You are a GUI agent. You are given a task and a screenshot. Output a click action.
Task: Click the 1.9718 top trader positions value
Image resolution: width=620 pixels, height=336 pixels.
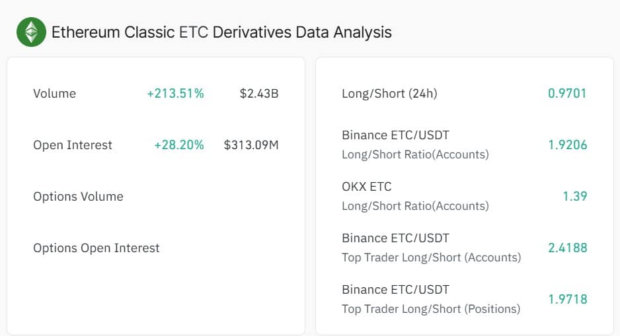coord(567,300)
